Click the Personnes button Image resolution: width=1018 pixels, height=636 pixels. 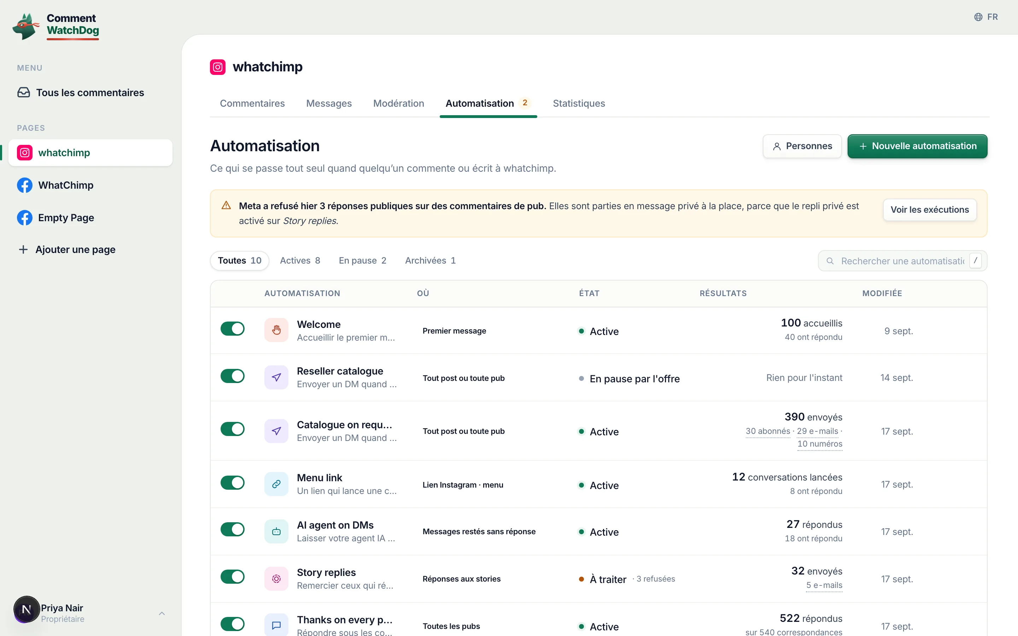[802, 146]
